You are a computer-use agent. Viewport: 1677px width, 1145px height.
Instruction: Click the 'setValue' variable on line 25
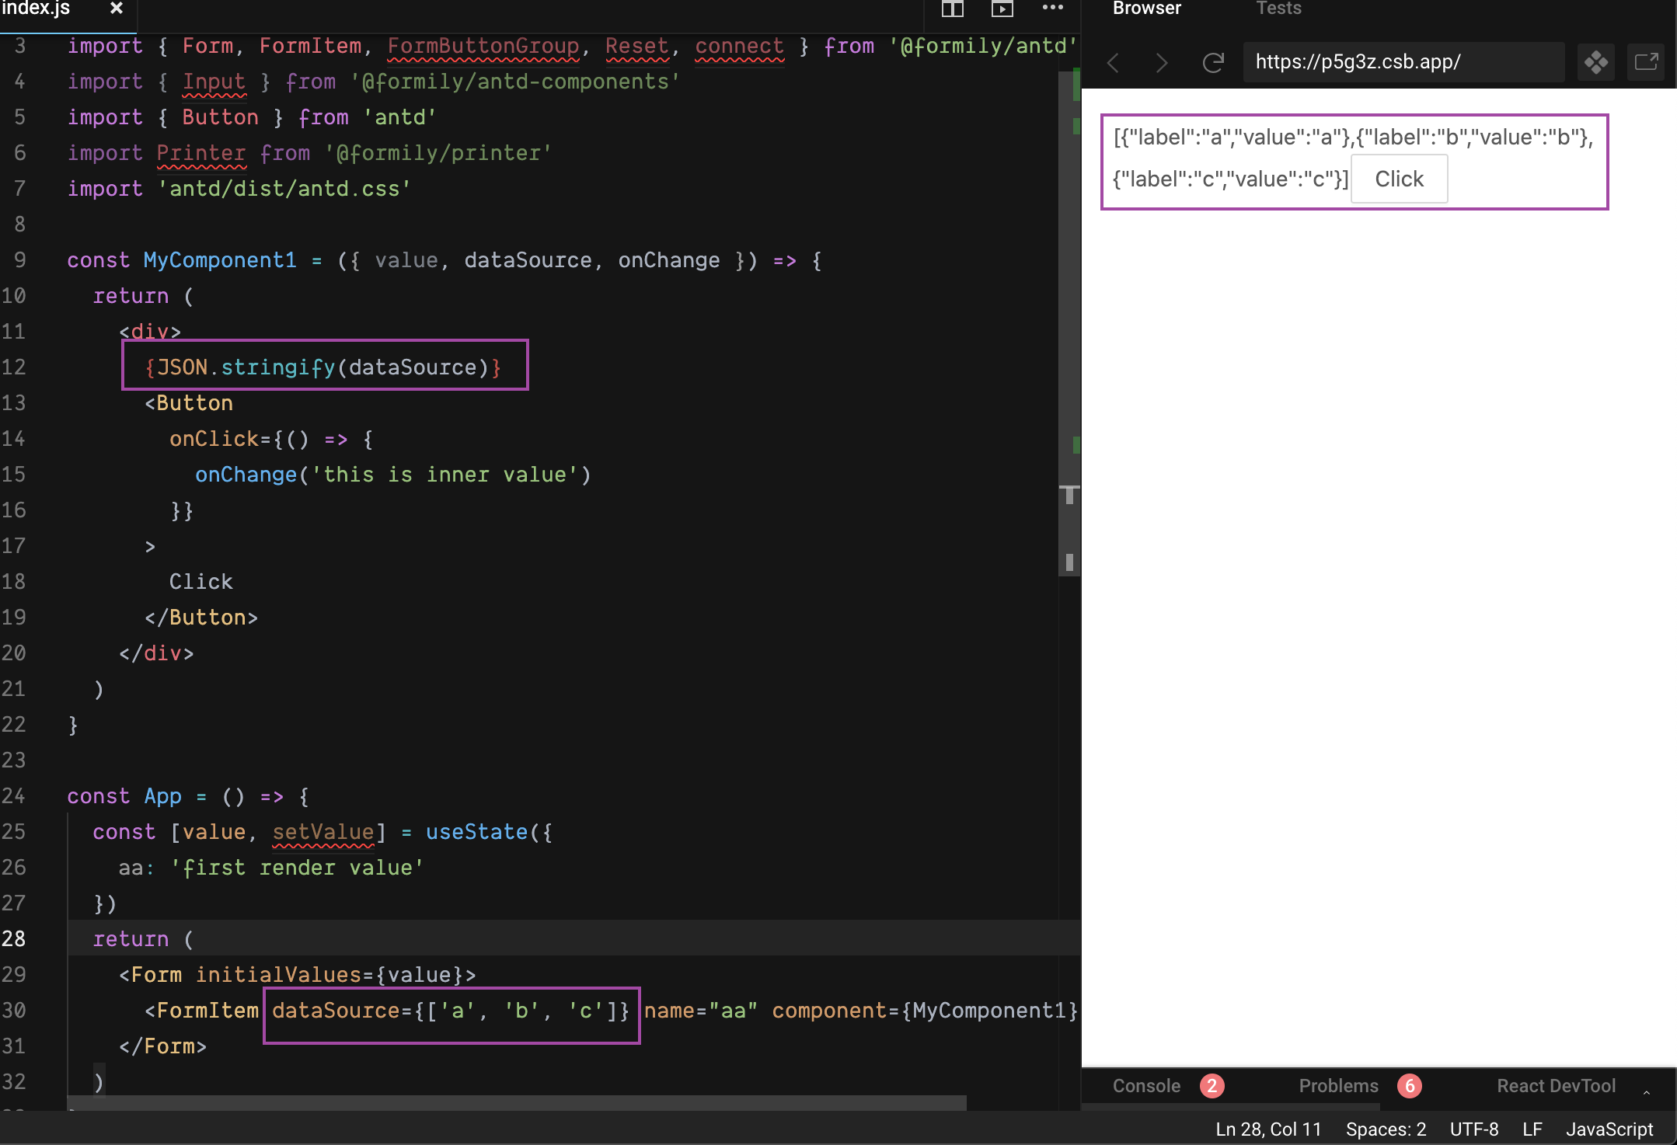click(x=323, y=832)
